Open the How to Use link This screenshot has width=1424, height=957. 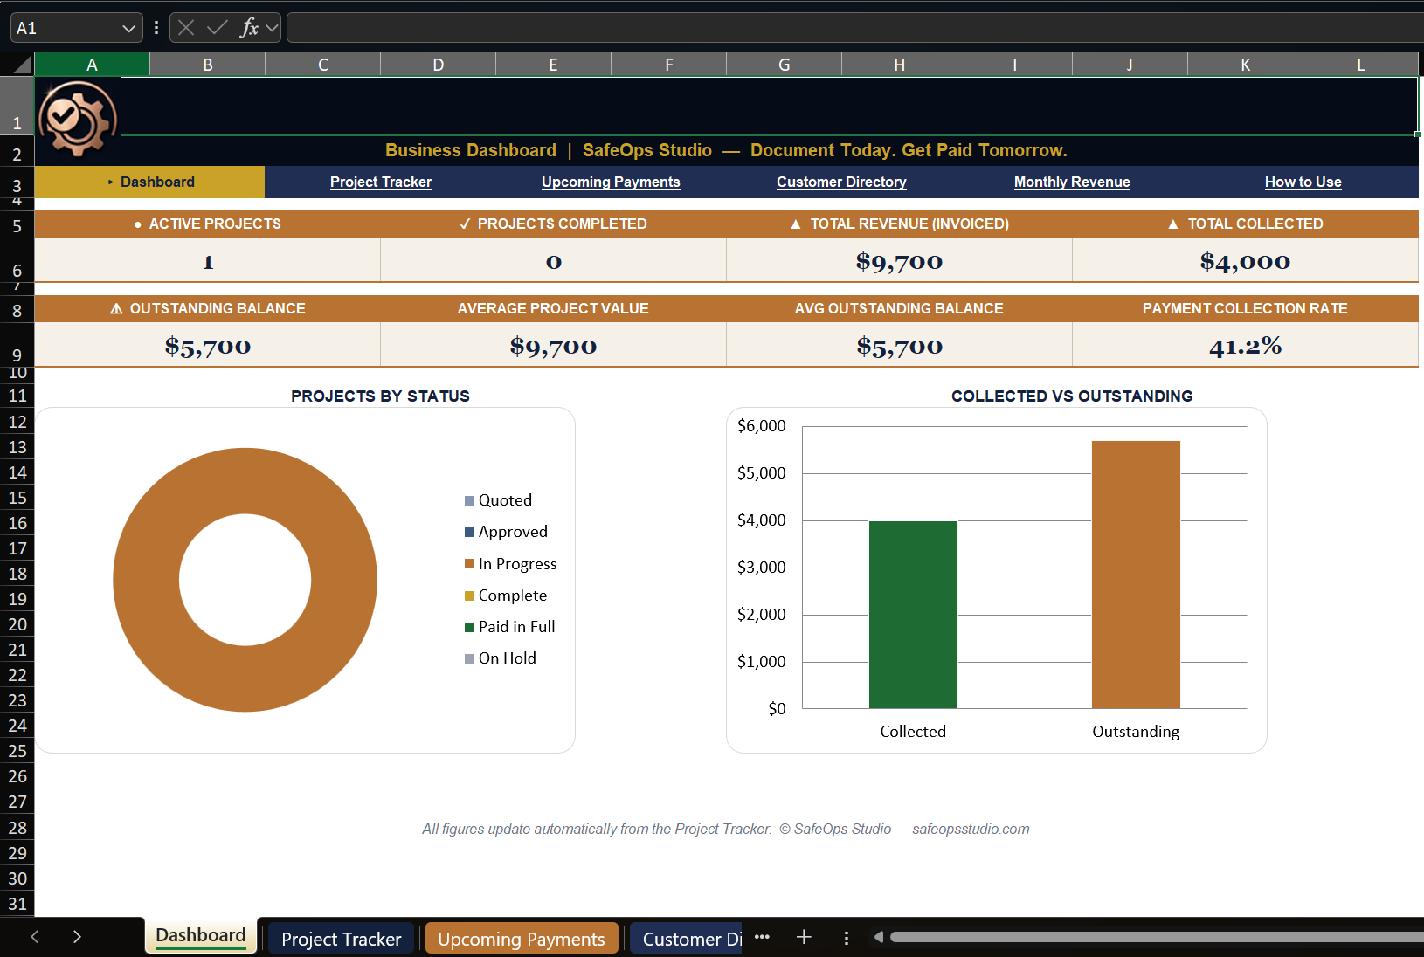[1303, 182]
